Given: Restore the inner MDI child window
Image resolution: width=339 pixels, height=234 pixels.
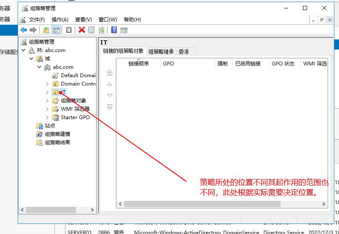Looking at the screenshot, I should click(x=321, y=20).
